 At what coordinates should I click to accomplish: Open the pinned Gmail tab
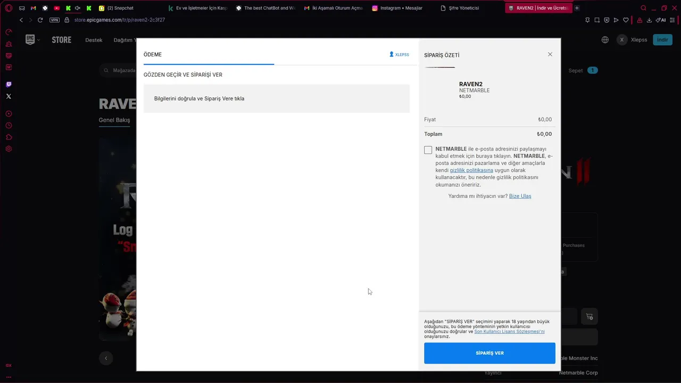pos(34,8)
